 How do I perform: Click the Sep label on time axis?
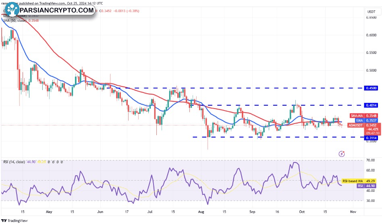pos(252,212)
